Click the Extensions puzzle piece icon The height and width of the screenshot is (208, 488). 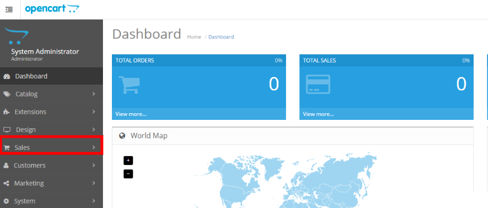pyautogui.click(x=7, y=112)
